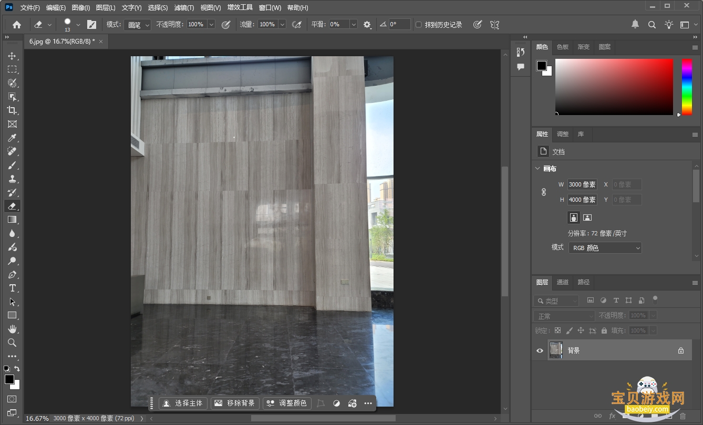Open the 图像(I) menu
Image resolution: width=703 pixels, height=425 pixels.
coord(80,8)
